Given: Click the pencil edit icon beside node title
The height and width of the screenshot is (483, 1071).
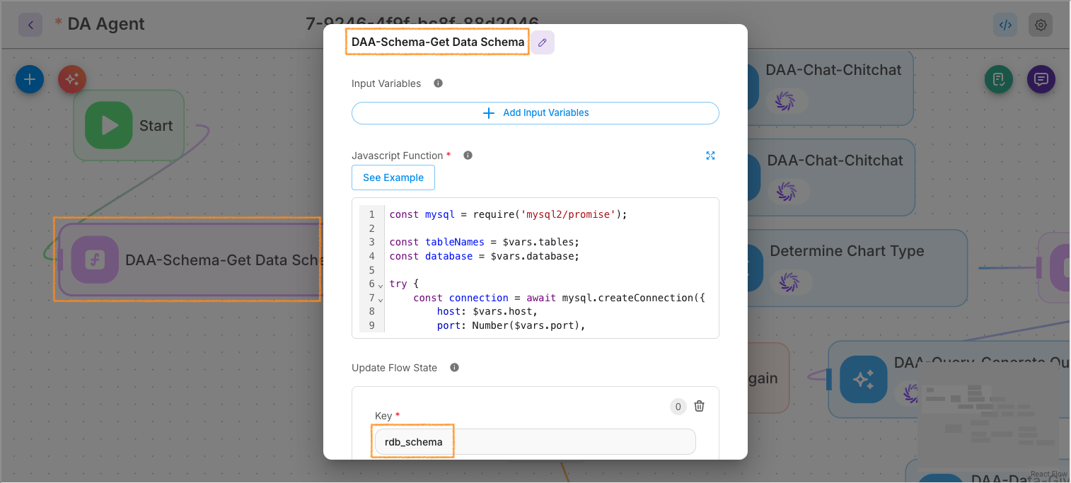Looking at the screenshot, I should tap(543, 42).
